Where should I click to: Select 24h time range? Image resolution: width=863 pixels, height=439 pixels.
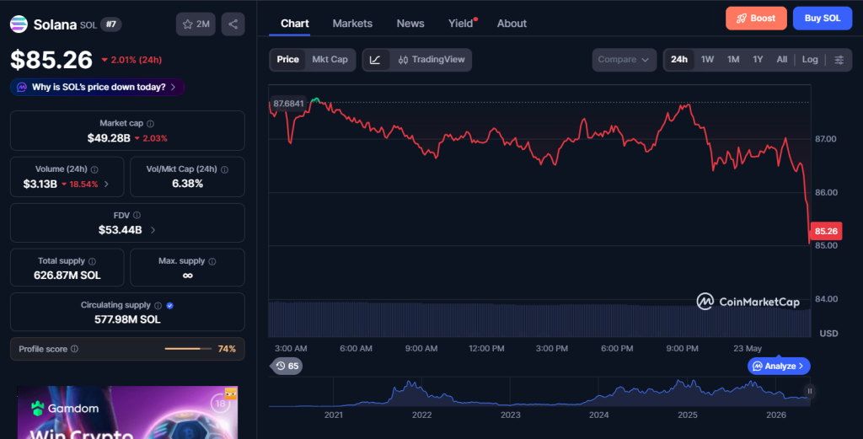click(678, 60)
